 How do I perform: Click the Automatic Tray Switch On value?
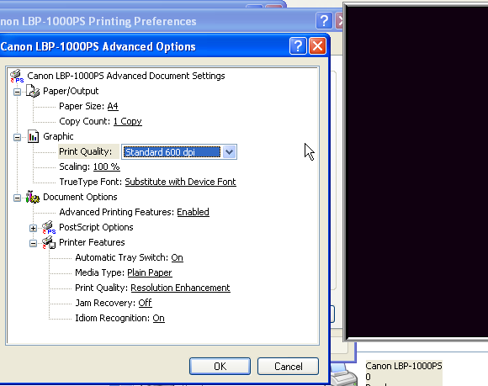[x=177, y=257]
